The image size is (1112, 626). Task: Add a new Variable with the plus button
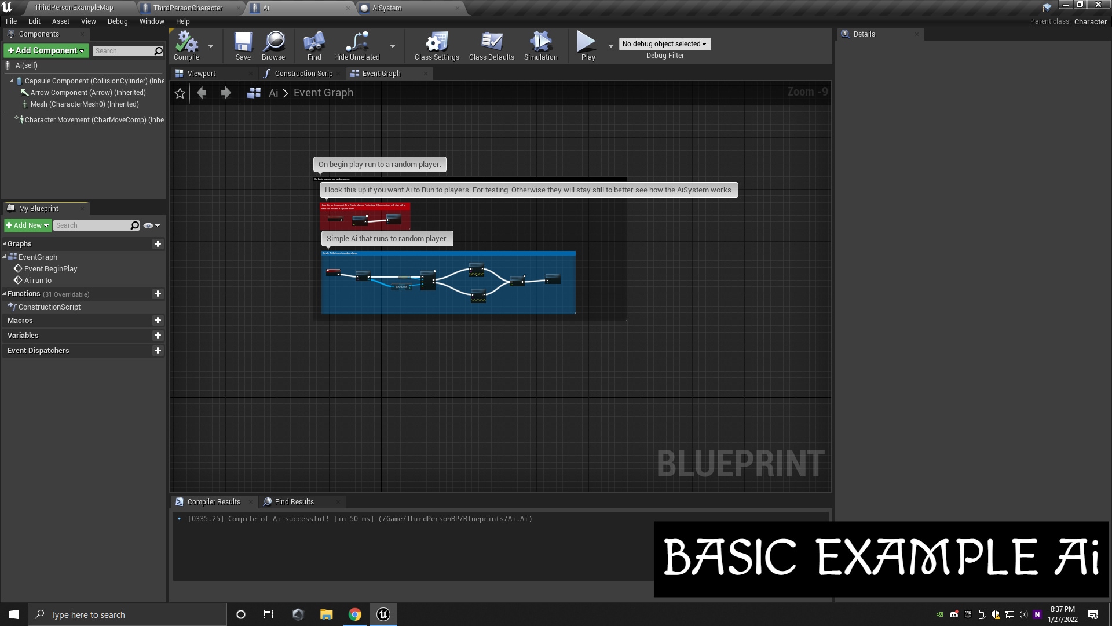tap(158, 335)
